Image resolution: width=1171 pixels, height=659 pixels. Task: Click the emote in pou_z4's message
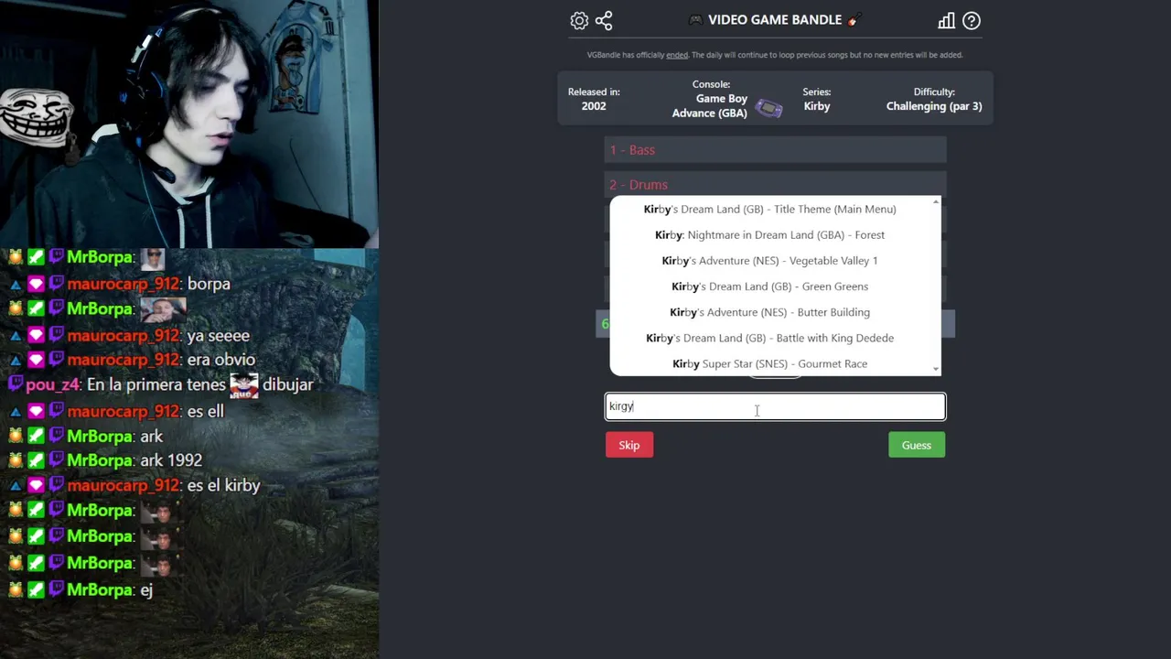[x=244, y=385]
